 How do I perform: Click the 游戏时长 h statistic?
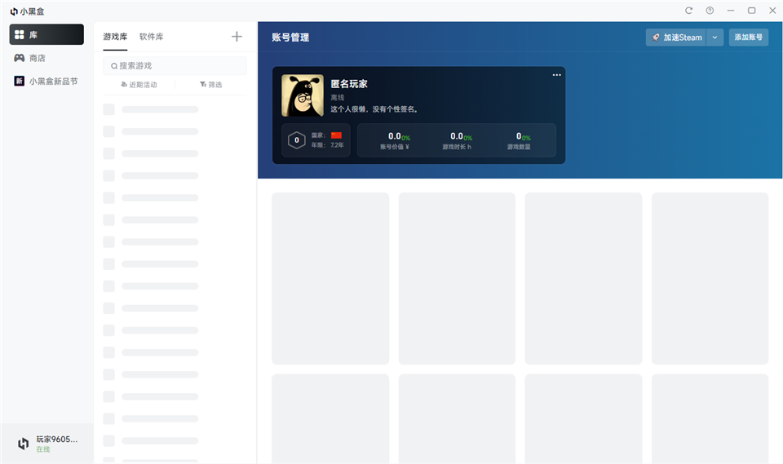click(457, 140)
